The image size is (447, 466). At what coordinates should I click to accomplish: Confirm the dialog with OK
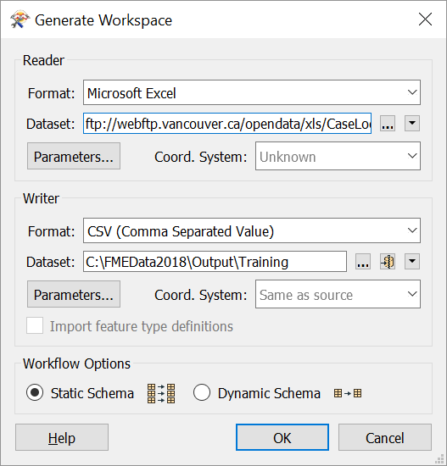point(282,437)
